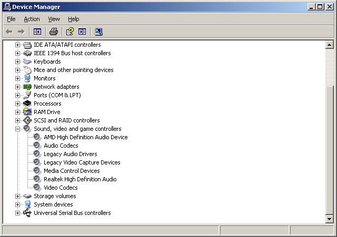Click the Device Manager title bar system icon
This screenshot has width=337, height=237.
[7, 7]
